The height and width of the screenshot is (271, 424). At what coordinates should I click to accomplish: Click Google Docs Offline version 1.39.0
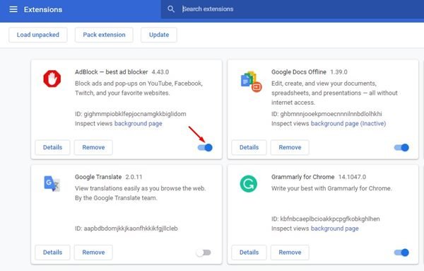(338, 72)
